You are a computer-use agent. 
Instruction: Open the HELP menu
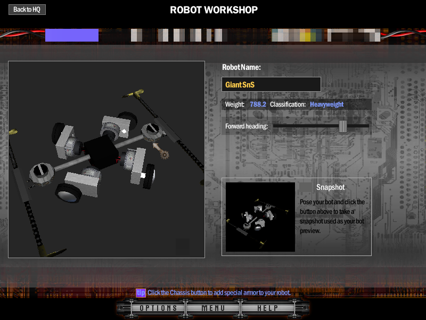pyautogui.click(x=268, y=308)
